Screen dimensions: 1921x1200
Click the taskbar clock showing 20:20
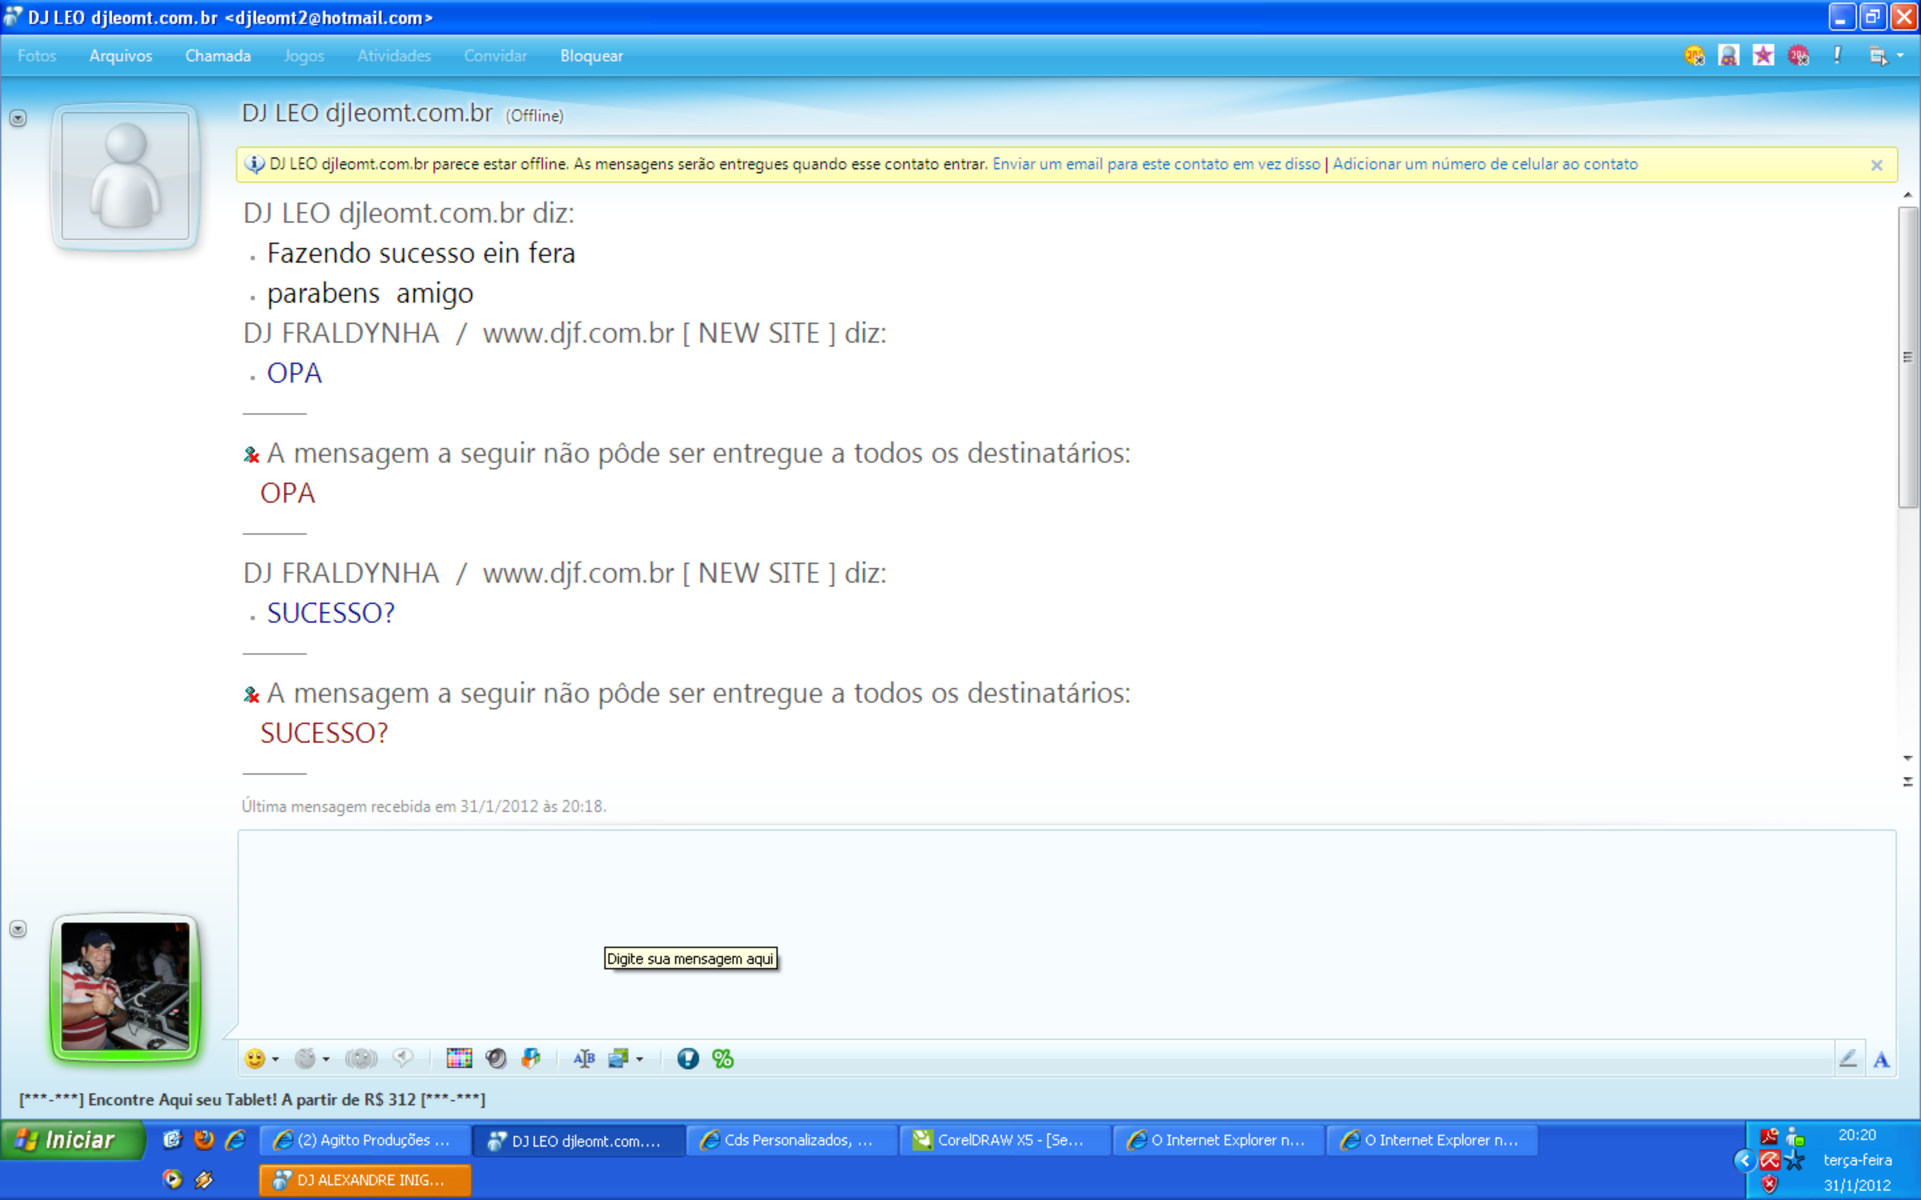tap(1857, 1135)
